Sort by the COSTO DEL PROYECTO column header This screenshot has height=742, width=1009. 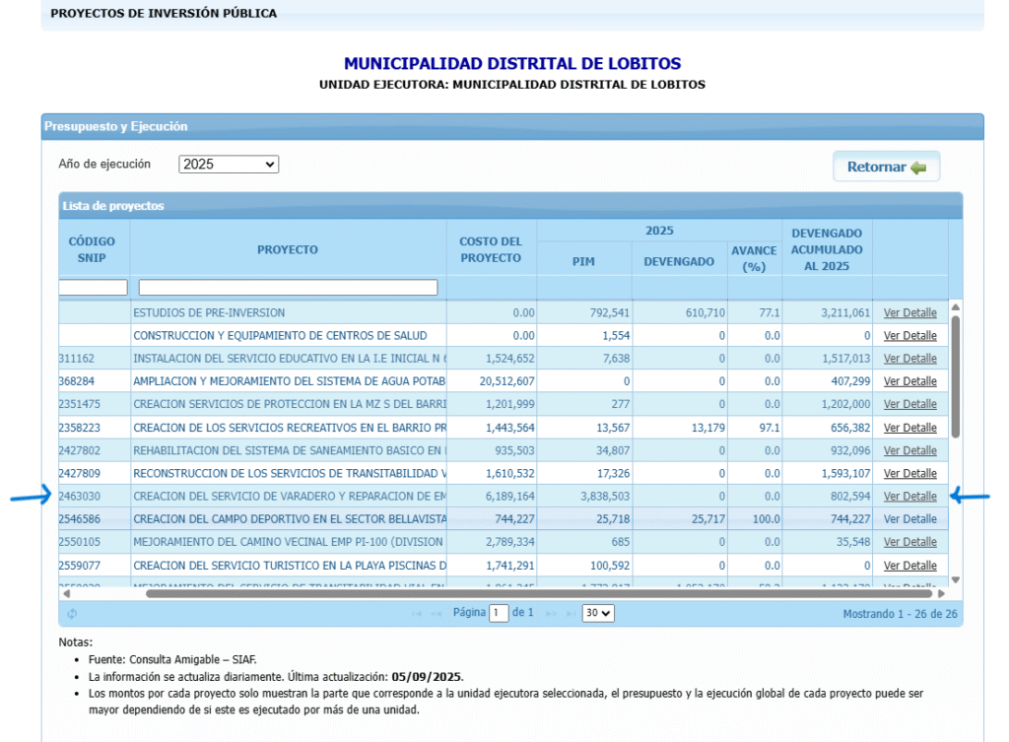pos(491,249)
